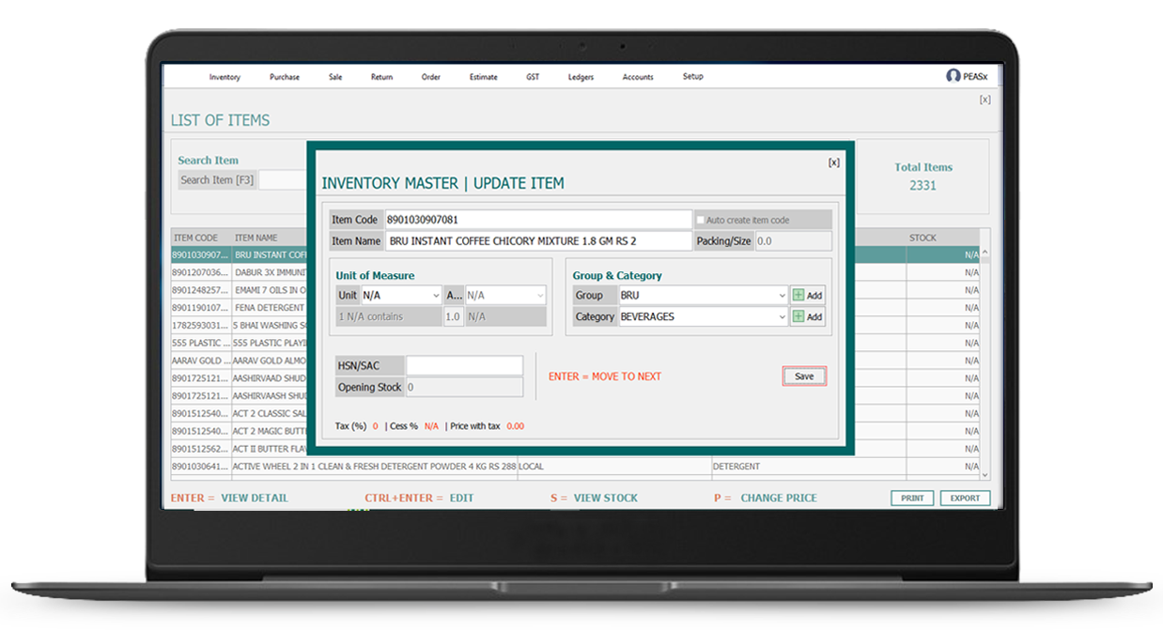Viewport: 1163px width, 630px height.
Task: Select the ACT 2 CLASSIC SALTED row
Action: [x=575, y=413]
